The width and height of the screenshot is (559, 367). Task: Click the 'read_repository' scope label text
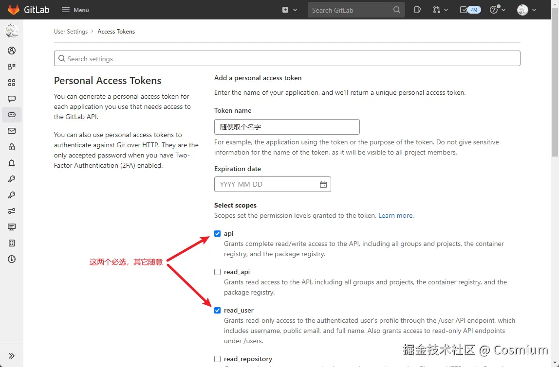248,359
